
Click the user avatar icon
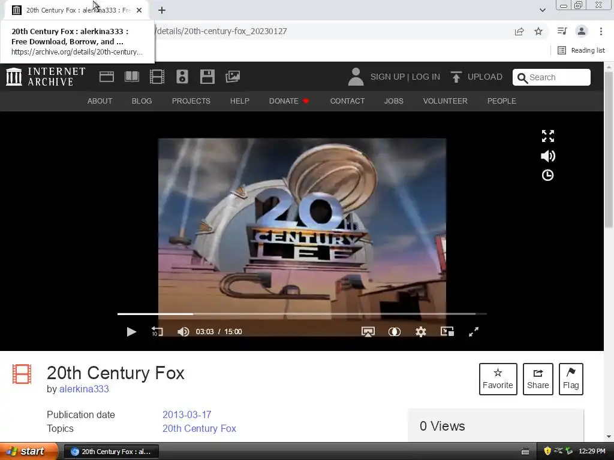(356, 77)
